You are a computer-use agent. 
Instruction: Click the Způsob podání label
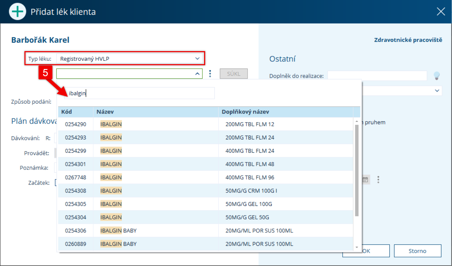(x=31, y=102)
